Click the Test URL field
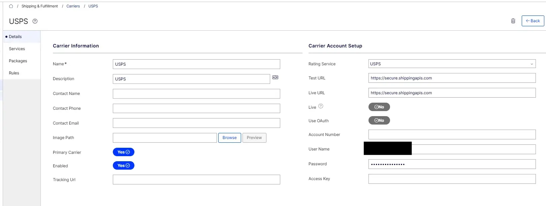The height and width of the screenshot is (206, 546). [452, 78]
